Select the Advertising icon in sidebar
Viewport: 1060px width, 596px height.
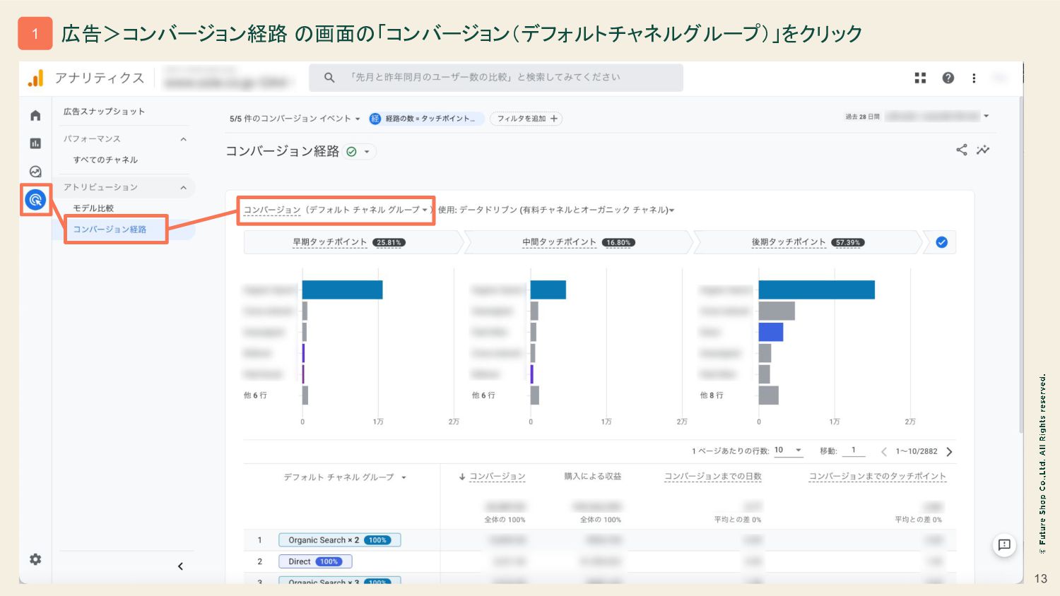[x=35, y=201]
